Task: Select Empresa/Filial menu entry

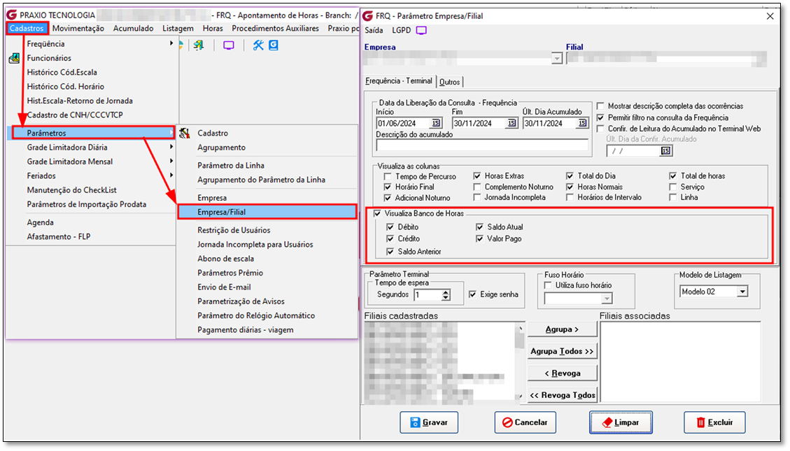Action: (267, 212)
